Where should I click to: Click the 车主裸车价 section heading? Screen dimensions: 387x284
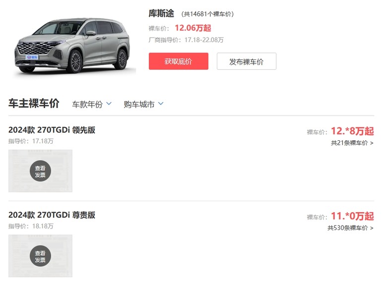pos(34,103)
